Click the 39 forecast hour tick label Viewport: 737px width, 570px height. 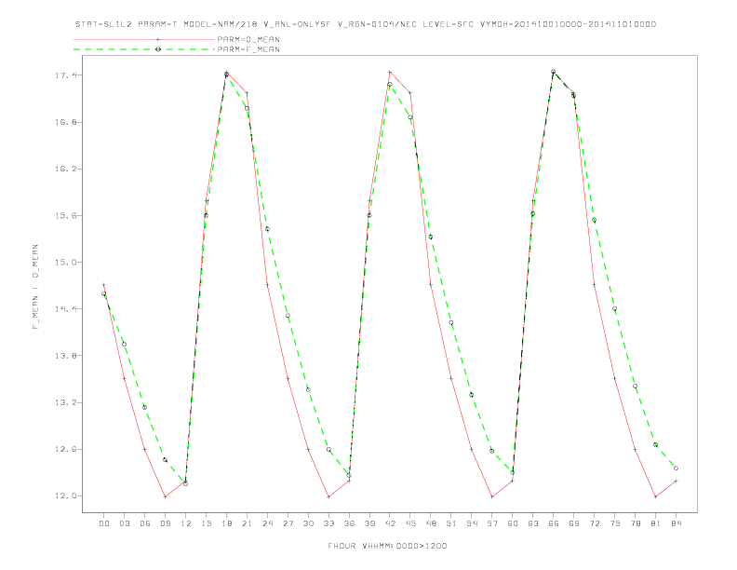(369, 523)
